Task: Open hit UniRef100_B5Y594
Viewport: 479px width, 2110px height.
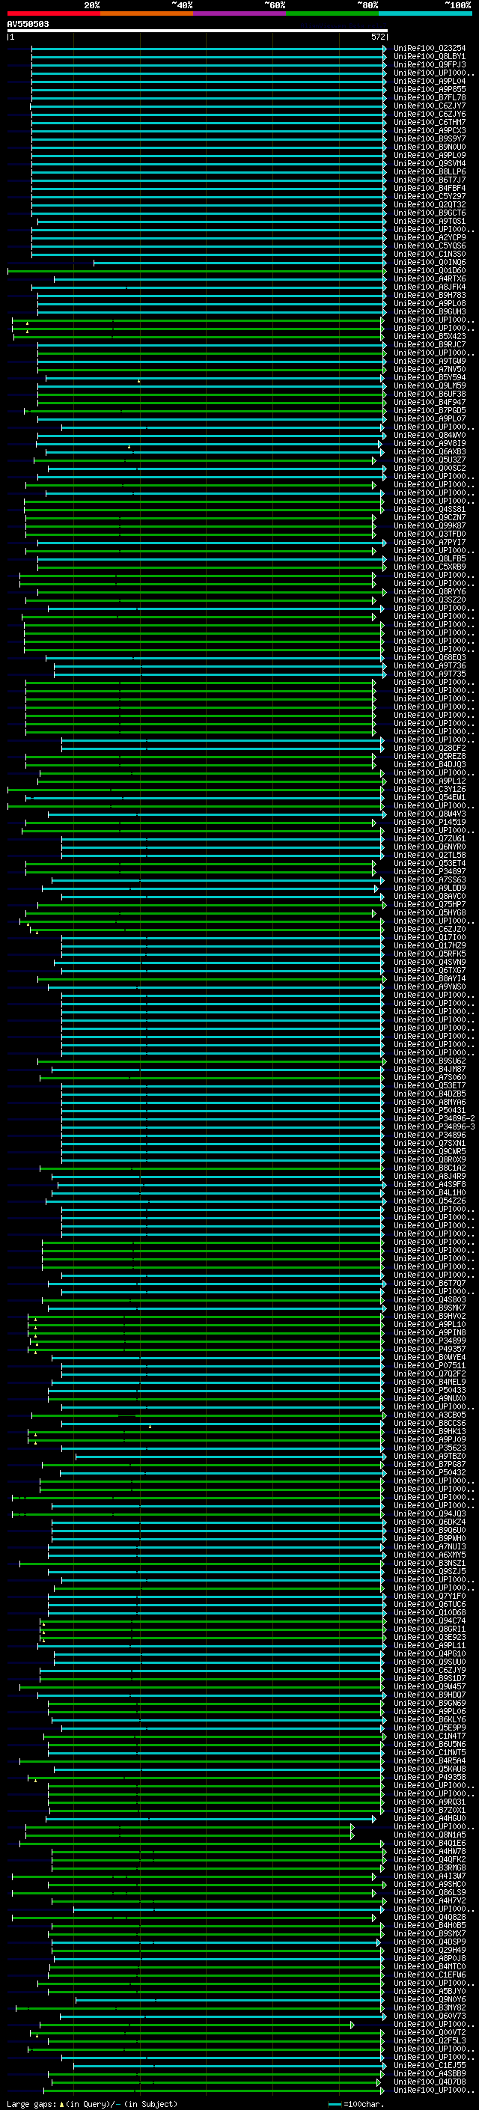Action: click(x=429, y=377)
